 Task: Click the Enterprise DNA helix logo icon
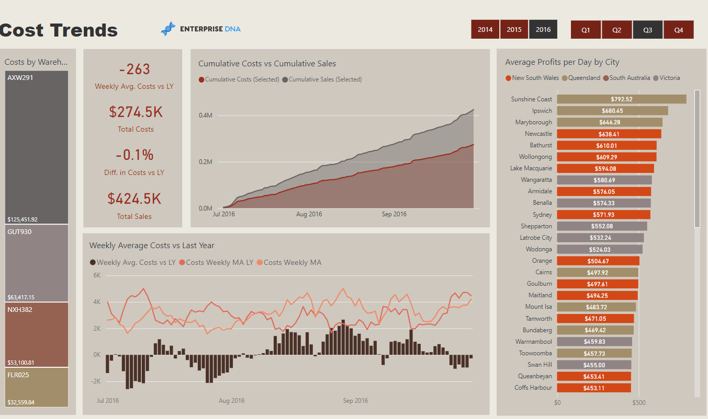168,29
